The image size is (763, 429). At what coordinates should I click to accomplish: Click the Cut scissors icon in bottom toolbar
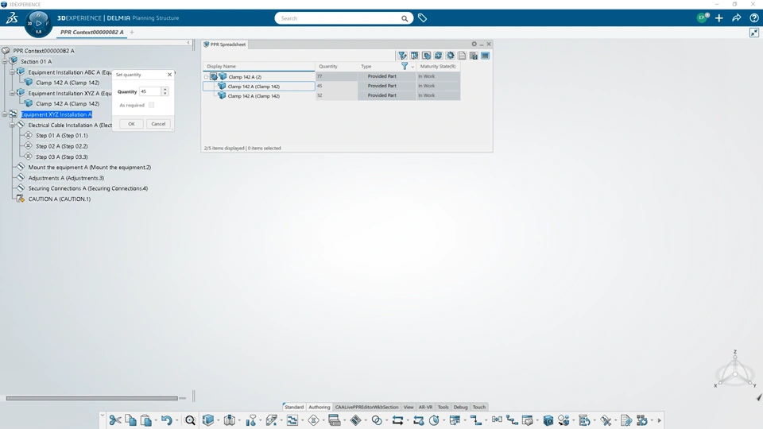pyautogui.click(x=115, y=420)
